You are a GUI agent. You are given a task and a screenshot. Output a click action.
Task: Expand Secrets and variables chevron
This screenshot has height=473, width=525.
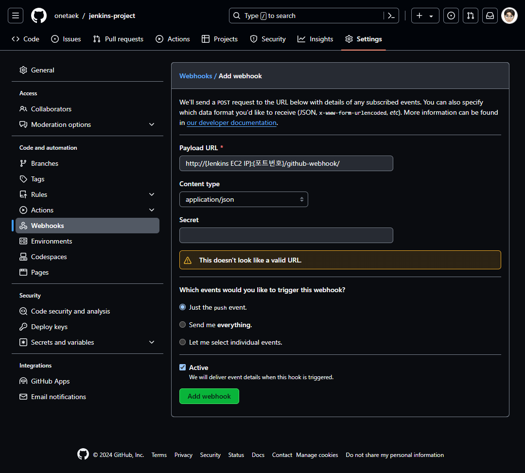tap(152, 342)
